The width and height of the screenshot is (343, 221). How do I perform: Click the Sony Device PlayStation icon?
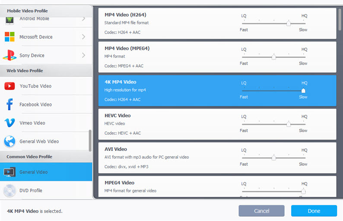coord(10,56)
